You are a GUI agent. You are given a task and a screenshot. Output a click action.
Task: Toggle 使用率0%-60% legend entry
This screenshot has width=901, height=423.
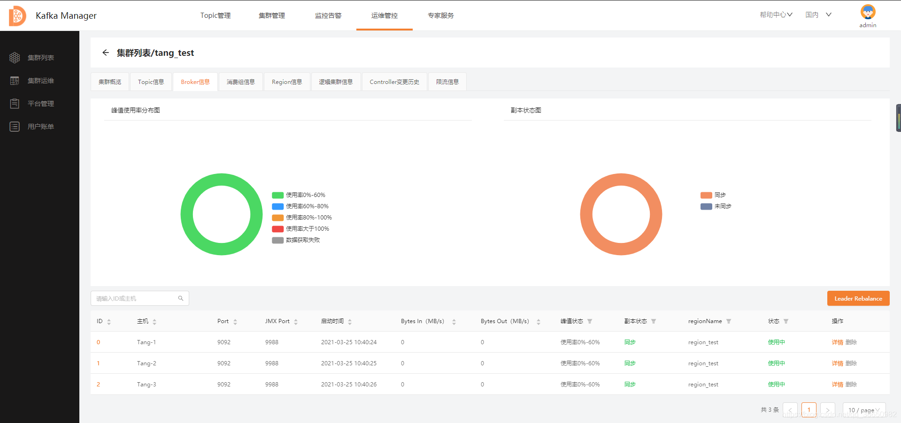pyautogui.click(x=299, y=195)
